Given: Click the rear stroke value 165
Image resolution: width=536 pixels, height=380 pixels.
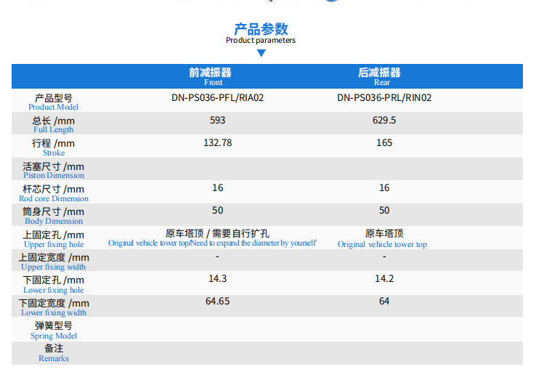Looking at the screenshot, I should pyautogui.click(x=384, y=142).
